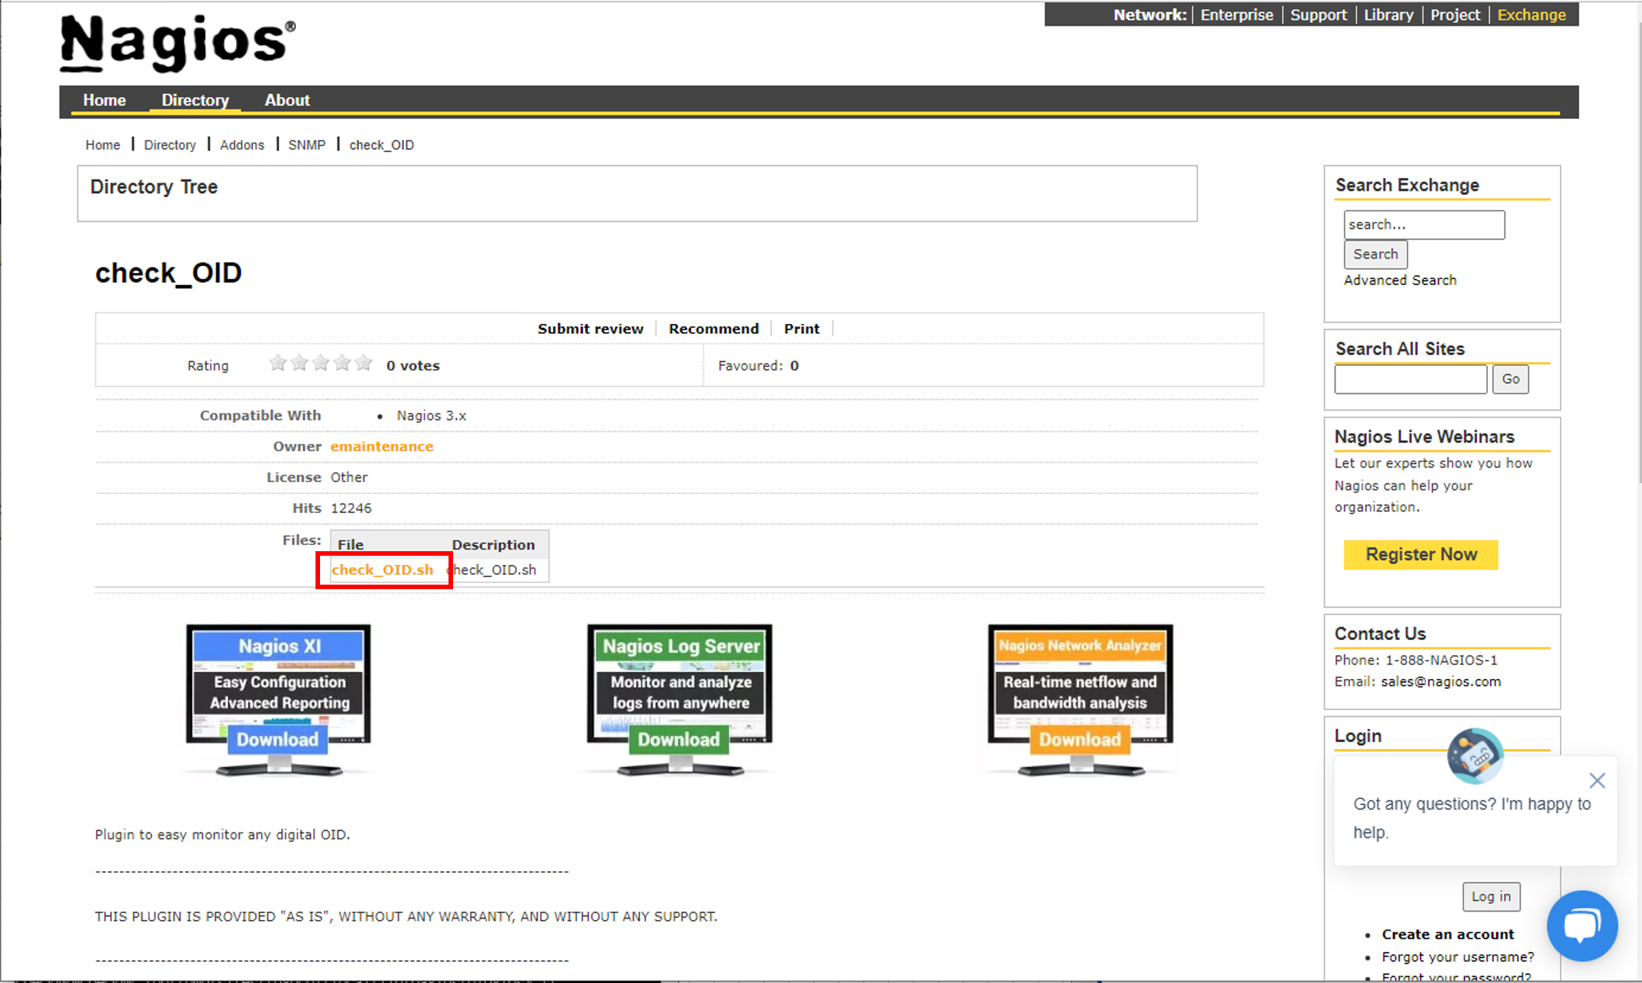Go to Project network link
The width and height of the screenshot is (1642, 983).
(1455, 14)
